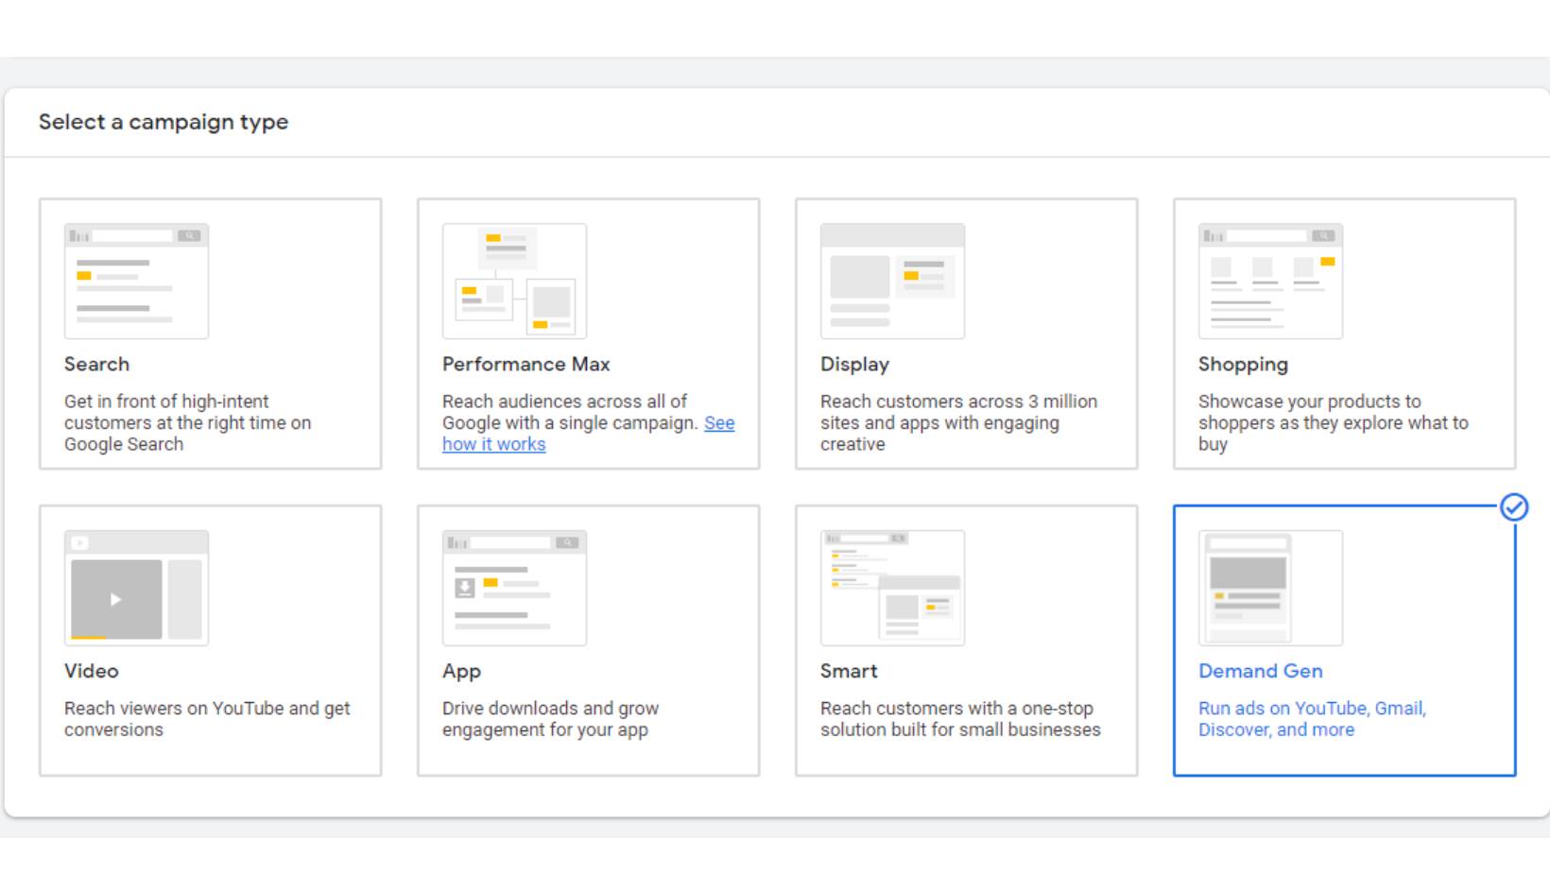Click the App campaign download illustration
The width and height of the screenshot is (1550, 873).
click(514, 588)
